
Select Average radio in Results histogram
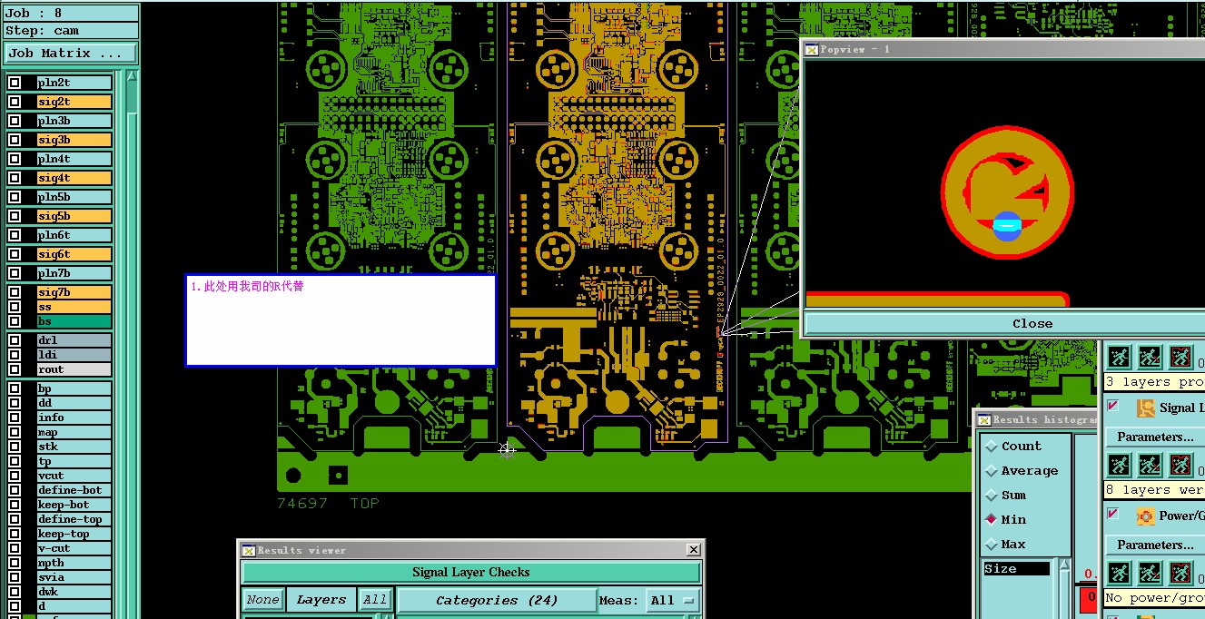pos(992,471)
